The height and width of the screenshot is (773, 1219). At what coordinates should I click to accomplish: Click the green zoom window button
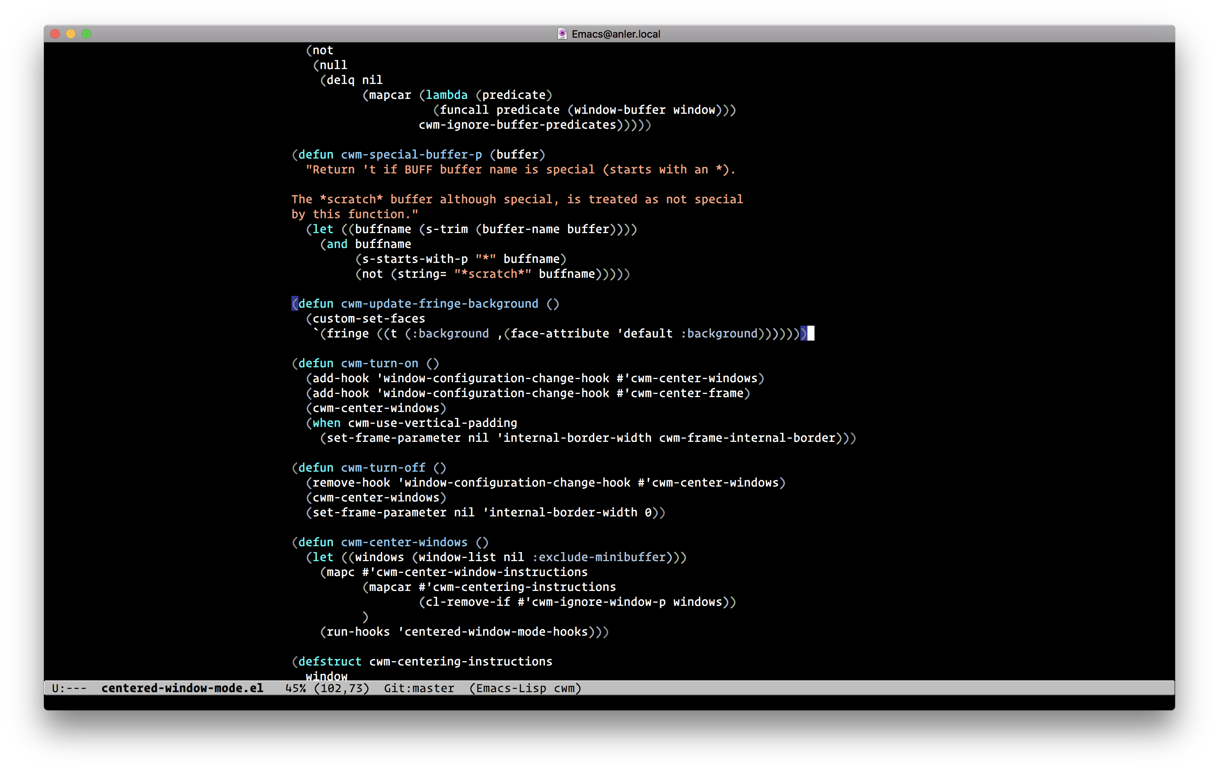(x=86, y=34)
